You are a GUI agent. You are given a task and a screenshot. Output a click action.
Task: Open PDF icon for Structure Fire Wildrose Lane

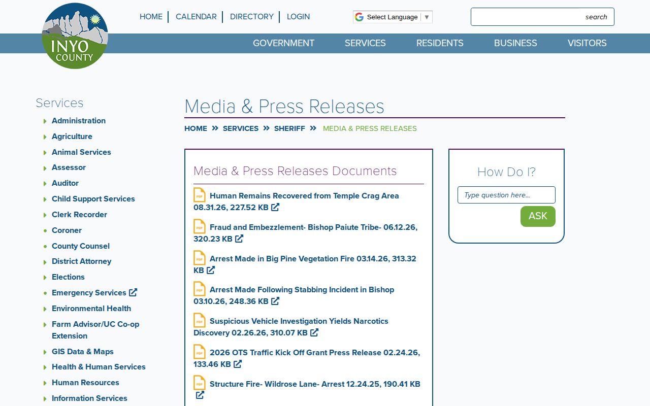[x=200, y=383]
